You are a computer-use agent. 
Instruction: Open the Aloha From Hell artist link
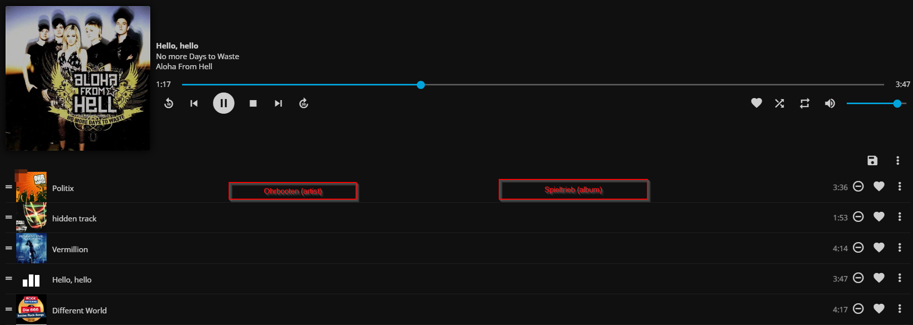coord(184,67)
